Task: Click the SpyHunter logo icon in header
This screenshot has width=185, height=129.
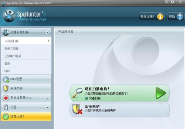Action: pos(9,16)
